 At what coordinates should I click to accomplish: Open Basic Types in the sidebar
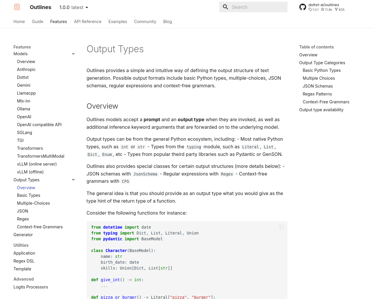coord(29,195)
